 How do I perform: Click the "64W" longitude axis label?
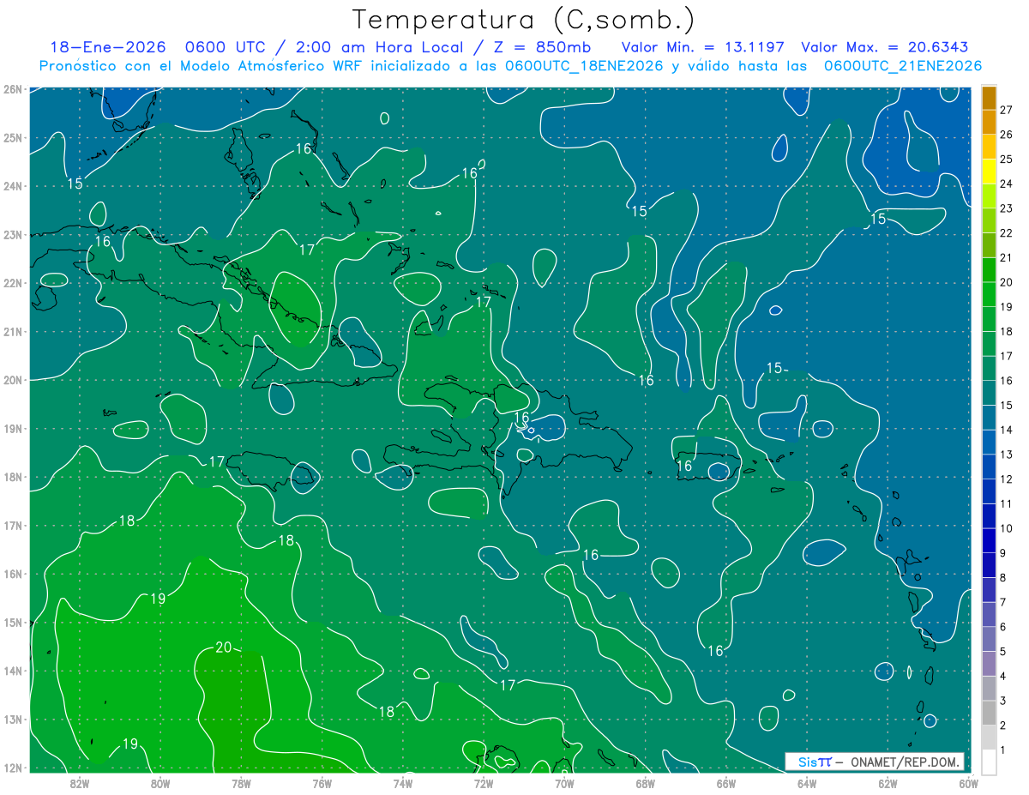coord(807,784)
